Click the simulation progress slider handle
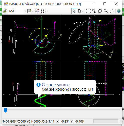The height and width of the screenshot is (126, 124). (x=5, y=110)
